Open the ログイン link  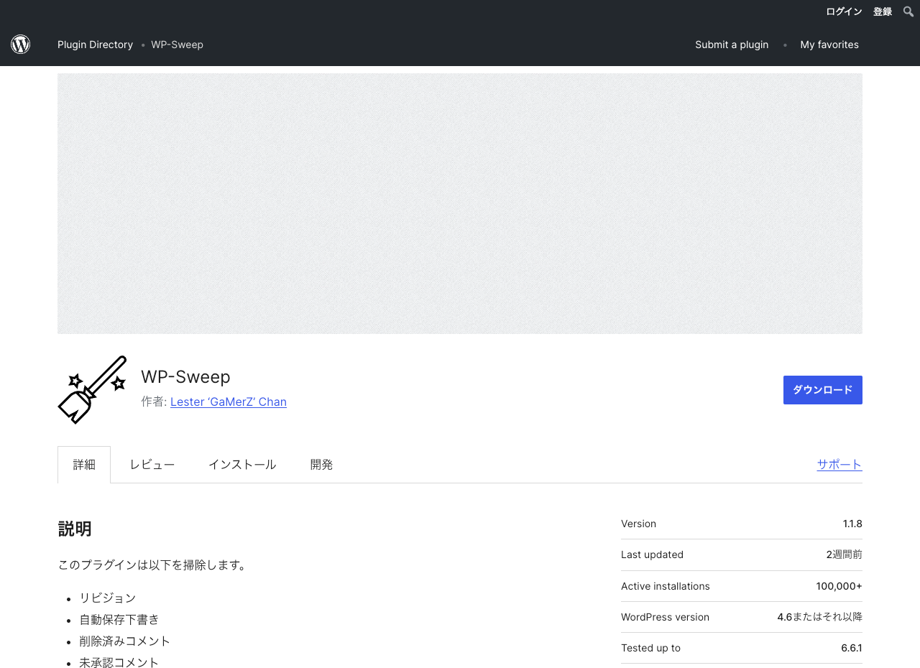click(x=844, y=11)
